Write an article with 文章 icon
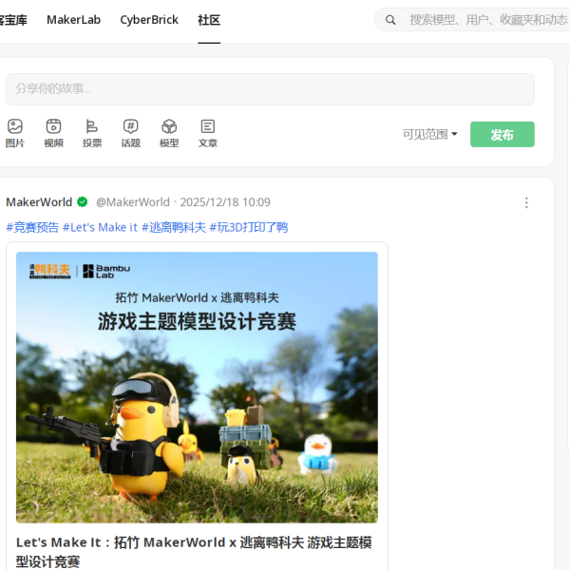This screenshot has width=570, height=570. point(207,133)
